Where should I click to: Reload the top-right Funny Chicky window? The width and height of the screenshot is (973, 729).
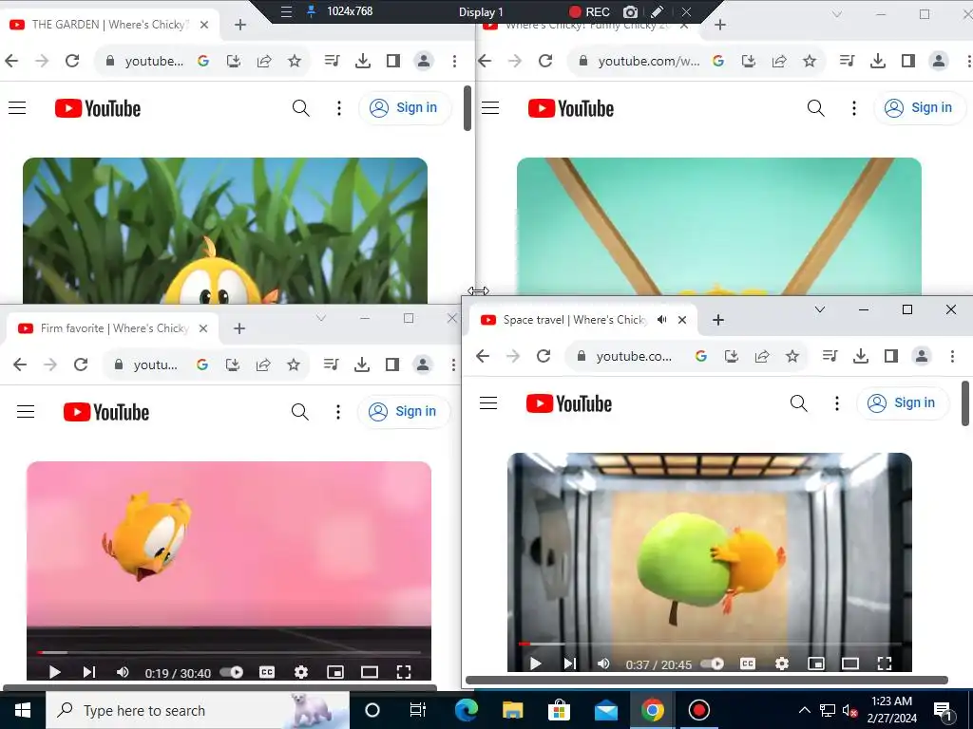point(544,61)
